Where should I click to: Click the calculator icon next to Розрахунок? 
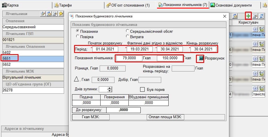[201, 58]
